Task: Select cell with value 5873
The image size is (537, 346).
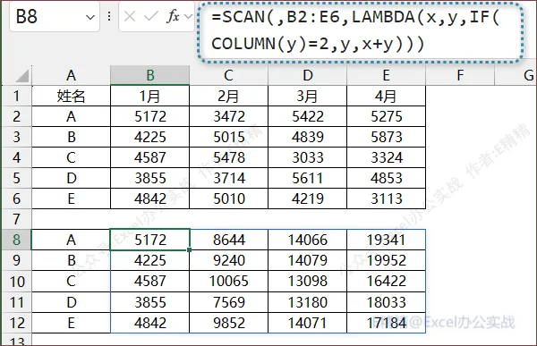Action: coord(386,137)
